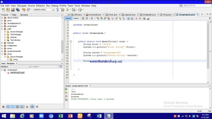
Task: Toggle Show Non-Public Members filter in Navigator
Action: click(x=18, y=107)
